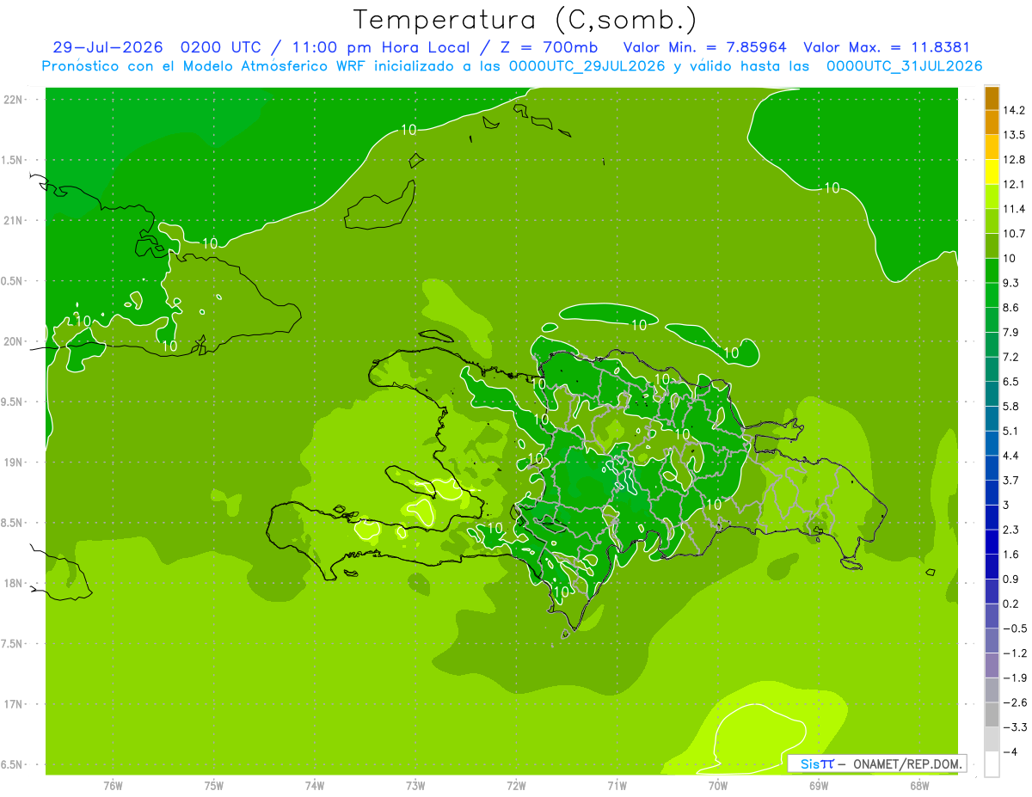
Task: Click the 74W longitude axis label
Action: coord(315,786)
